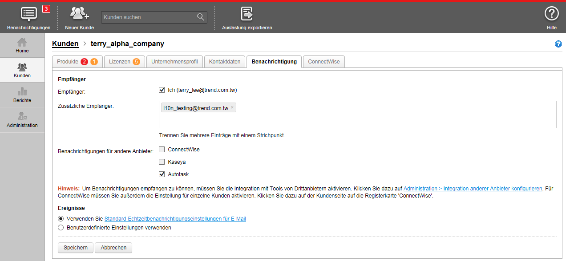
Task: Open the Benachrichtigungen notifications icon
Action: coord(29,14)
